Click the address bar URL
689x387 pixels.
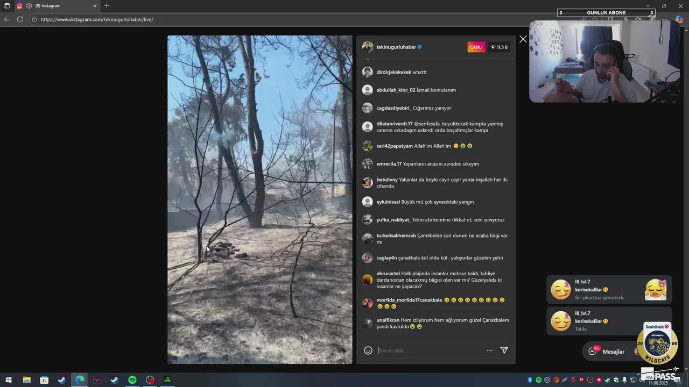pos(97,19)
